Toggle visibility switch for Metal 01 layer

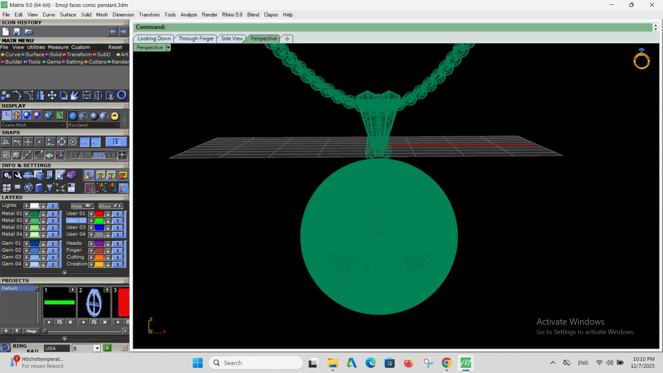tap(53, 214)
